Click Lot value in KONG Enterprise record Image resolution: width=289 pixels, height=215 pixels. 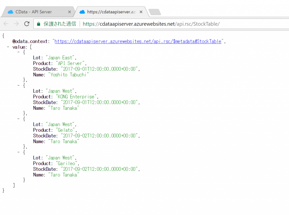click(x=60, y=91)
